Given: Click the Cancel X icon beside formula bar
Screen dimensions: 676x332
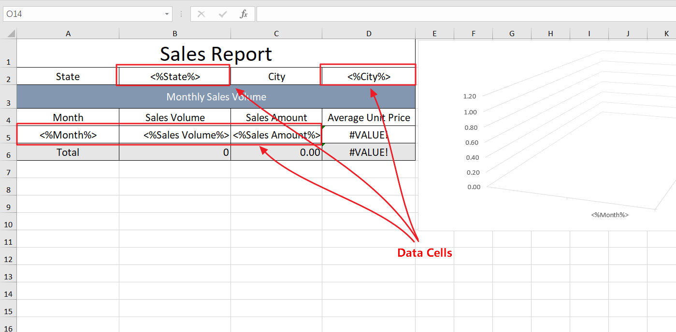Looking at the screenshot, I should (201, 14).
